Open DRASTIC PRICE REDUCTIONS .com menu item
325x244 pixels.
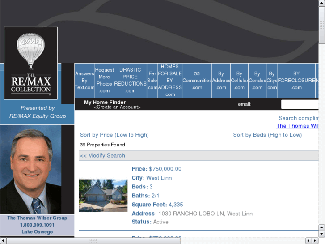tap(131, 81)
